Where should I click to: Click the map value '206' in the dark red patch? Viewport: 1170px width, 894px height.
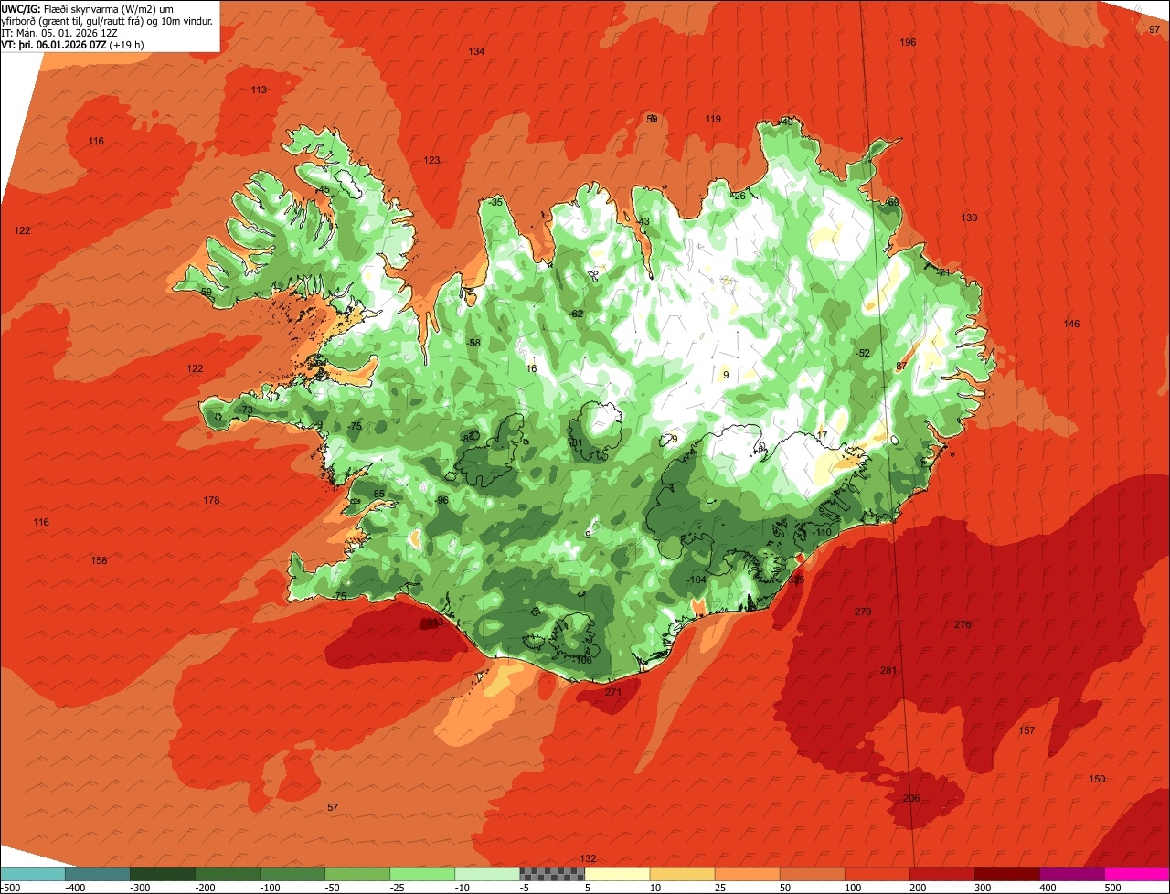coord(911,798)
